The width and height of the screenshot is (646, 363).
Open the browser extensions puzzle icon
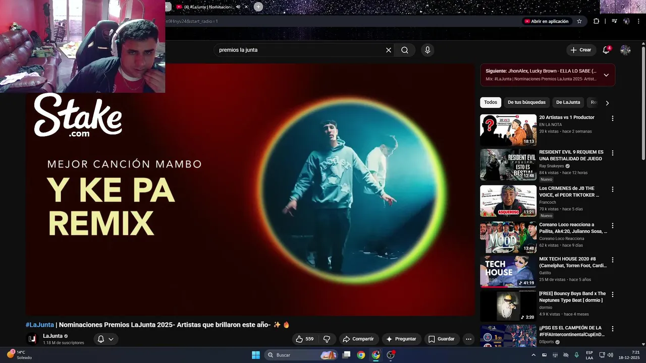[597, 21]
